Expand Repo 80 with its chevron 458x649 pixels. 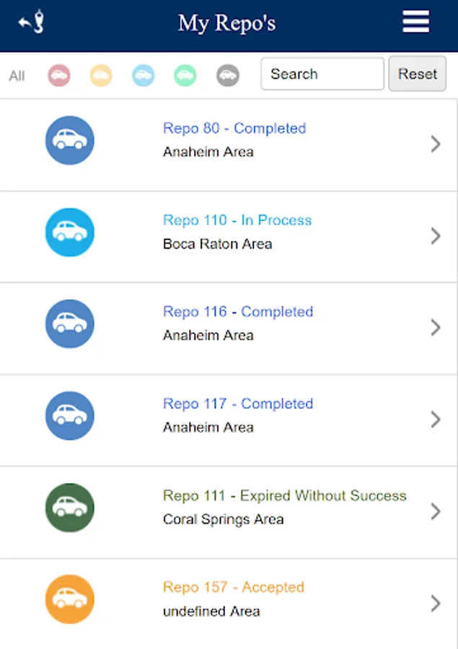pos(435,144)
